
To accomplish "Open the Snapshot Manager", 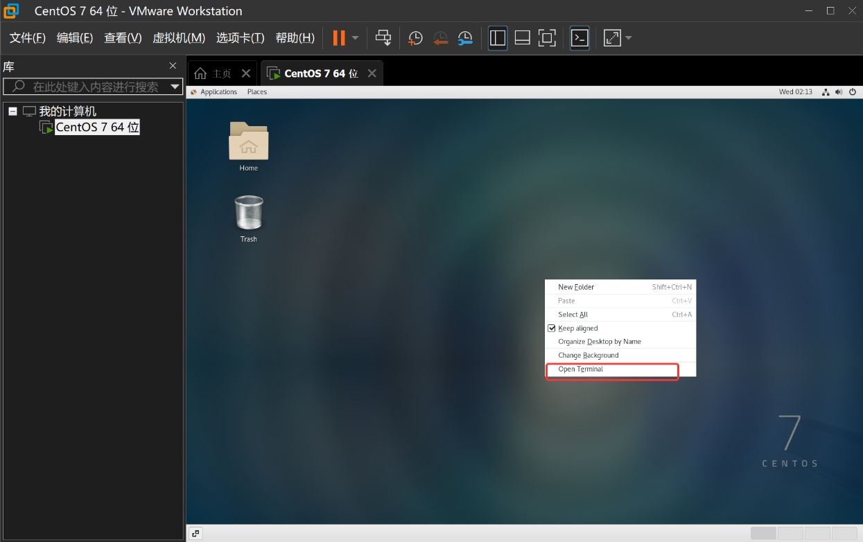I will click(x=464, y=38).
